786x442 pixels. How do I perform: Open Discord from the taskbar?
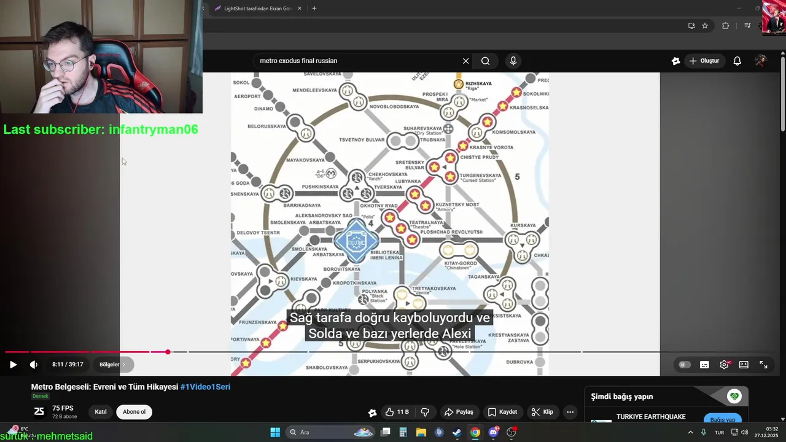[493, 432]
